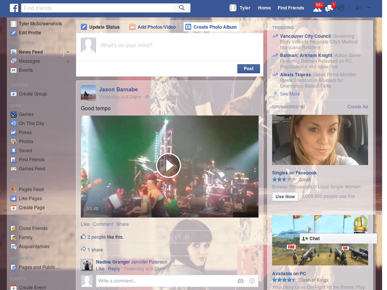Play the Good tempo video

(x=169, y=165)
